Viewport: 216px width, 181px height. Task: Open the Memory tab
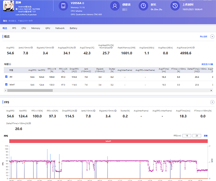click(36, 28)
